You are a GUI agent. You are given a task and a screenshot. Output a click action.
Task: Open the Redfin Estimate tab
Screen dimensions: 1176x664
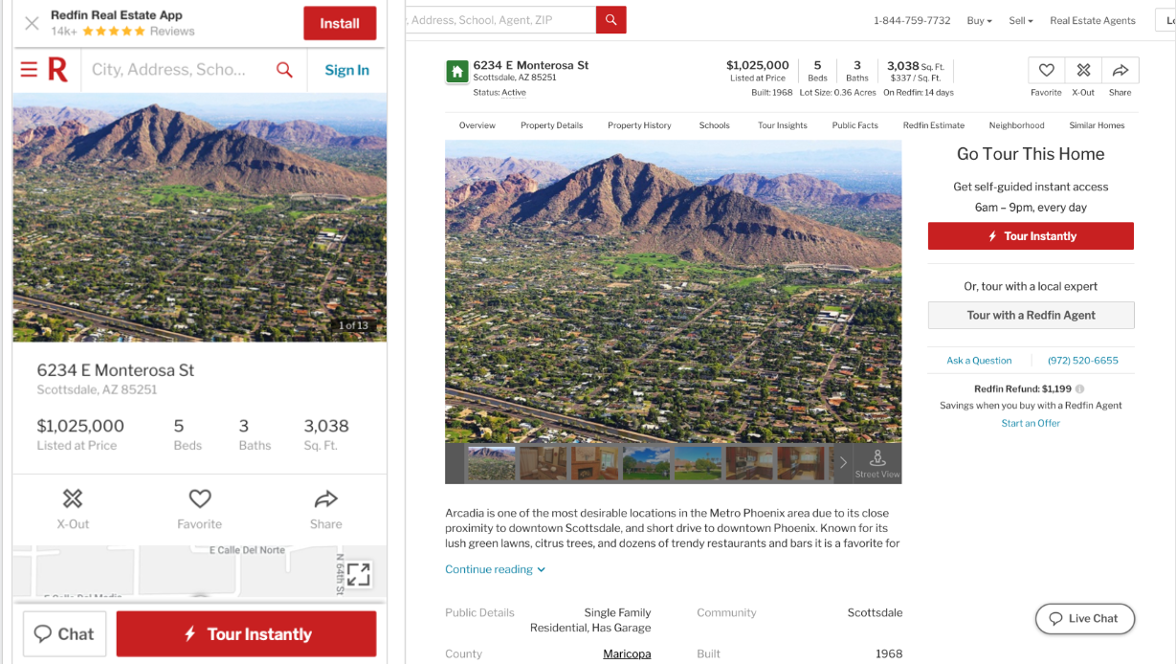pyautogui.click(x=934, y=125)
